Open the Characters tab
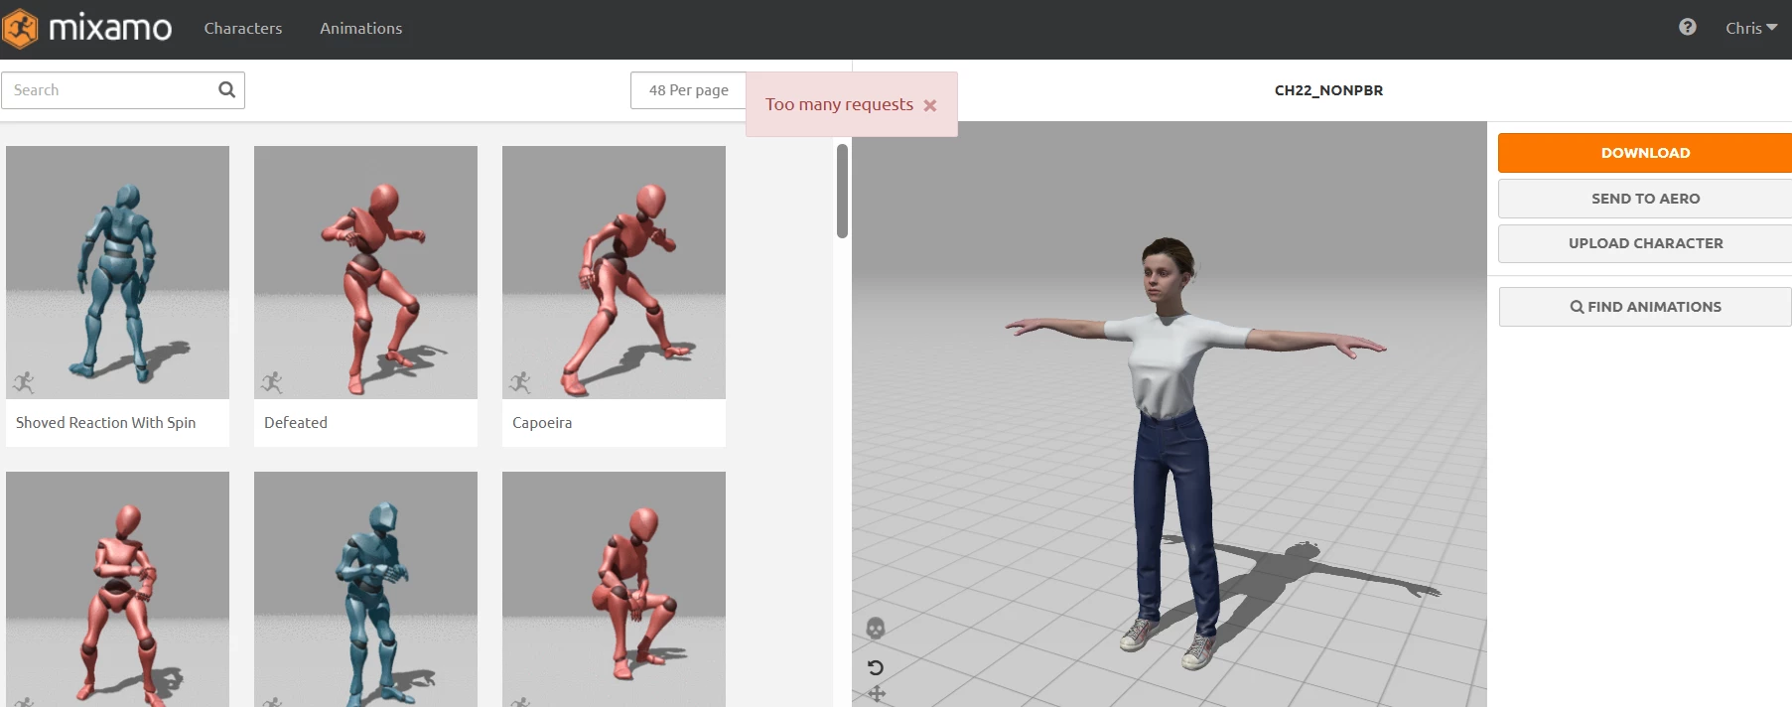The height and width of the screenshot is (707, 1792). (x=243, y=28)
